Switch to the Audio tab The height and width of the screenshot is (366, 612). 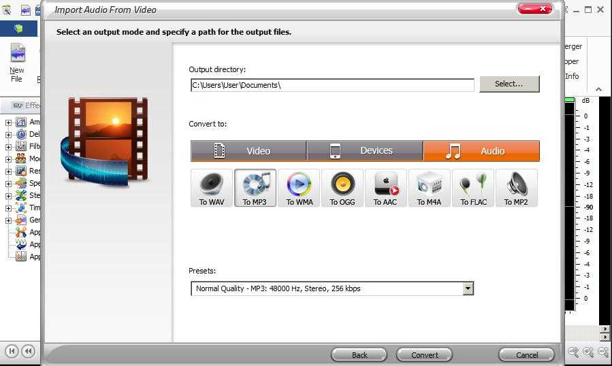coord(481,151)
